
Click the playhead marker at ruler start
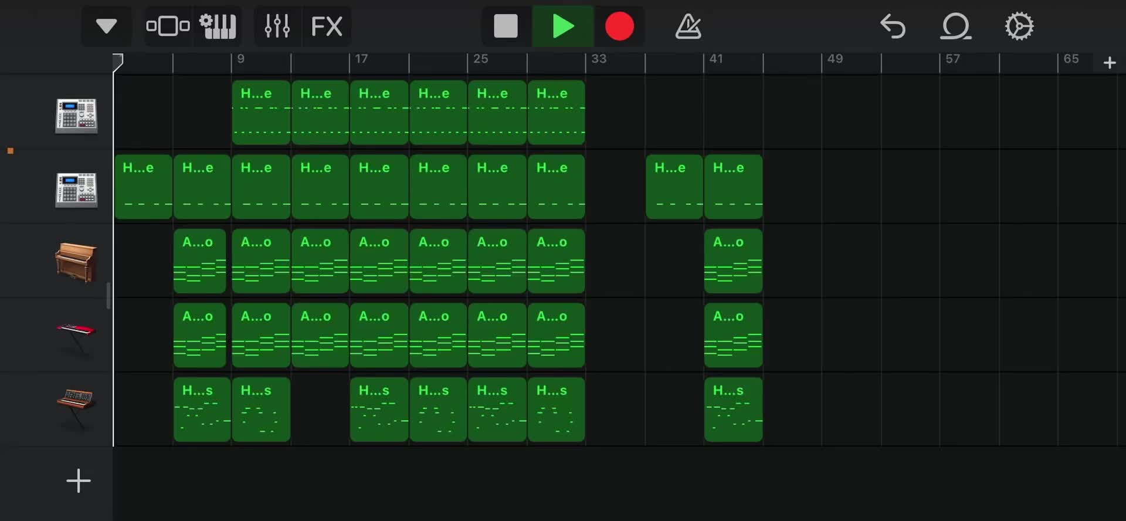[x=118, y=62]
